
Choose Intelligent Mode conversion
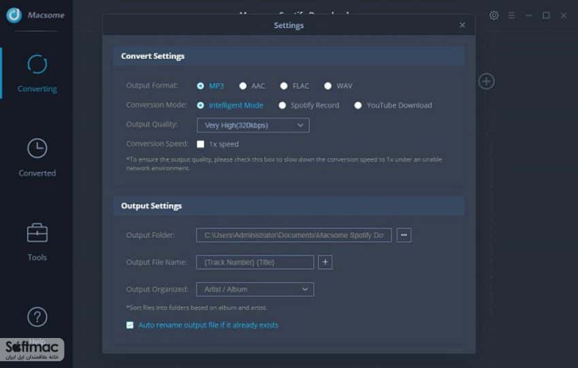200,105
